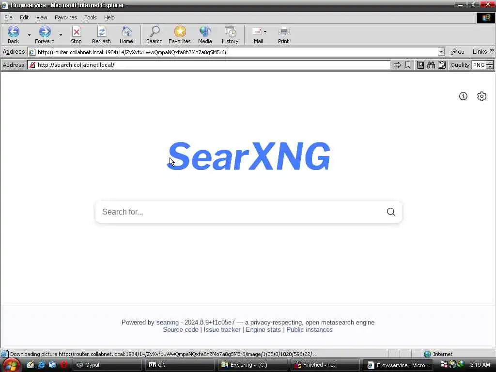This screenshot has width=496, height=372.
Task: Expand the Links toolbar chevron
Action: click(492, 50)
